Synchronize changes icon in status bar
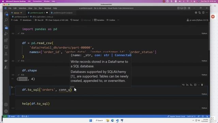 (18, 116)
